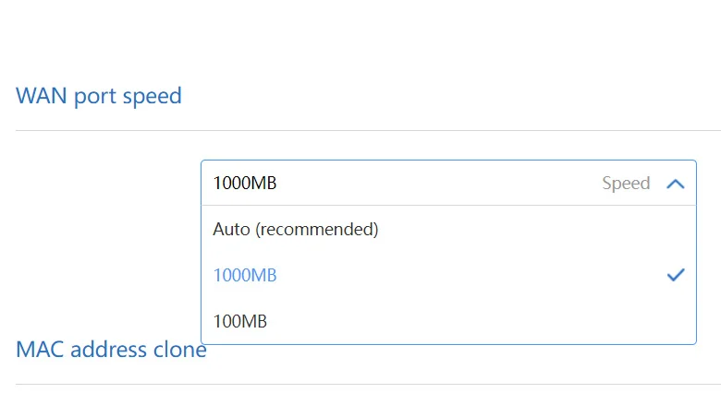Set WAN port speed to automatic
Viewport: 721px width, 405px height.
[296, 229]
